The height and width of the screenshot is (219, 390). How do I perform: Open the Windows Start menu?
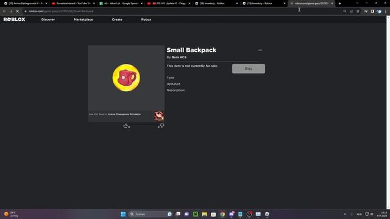point(123,214)
